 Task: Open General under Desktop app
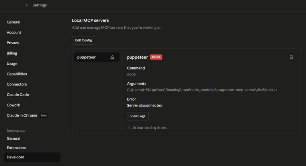[13, 138]
